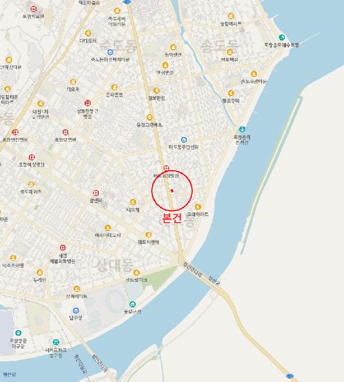Image resolution: width=344 pixels, height=382 pixels.
Task: Select the 센트럴파크 apartment marker
Action: (x=137, y=272)
